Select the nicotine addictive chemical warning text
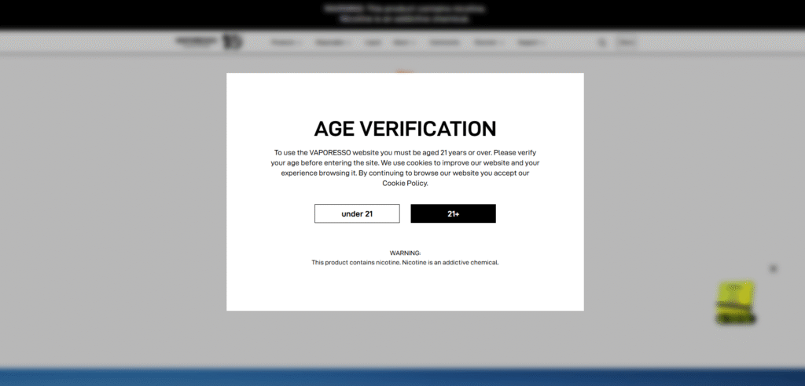 (x=405, y=263)
